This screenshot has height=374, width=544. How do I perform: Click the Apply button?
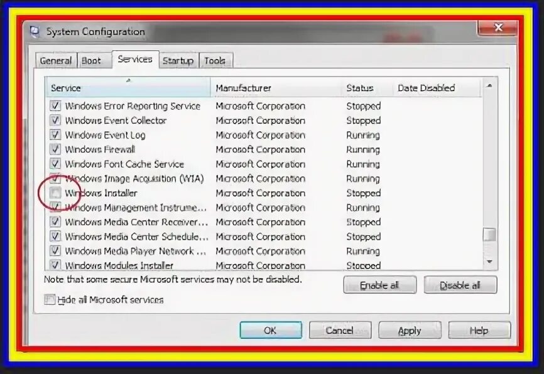tap(410, 330)
